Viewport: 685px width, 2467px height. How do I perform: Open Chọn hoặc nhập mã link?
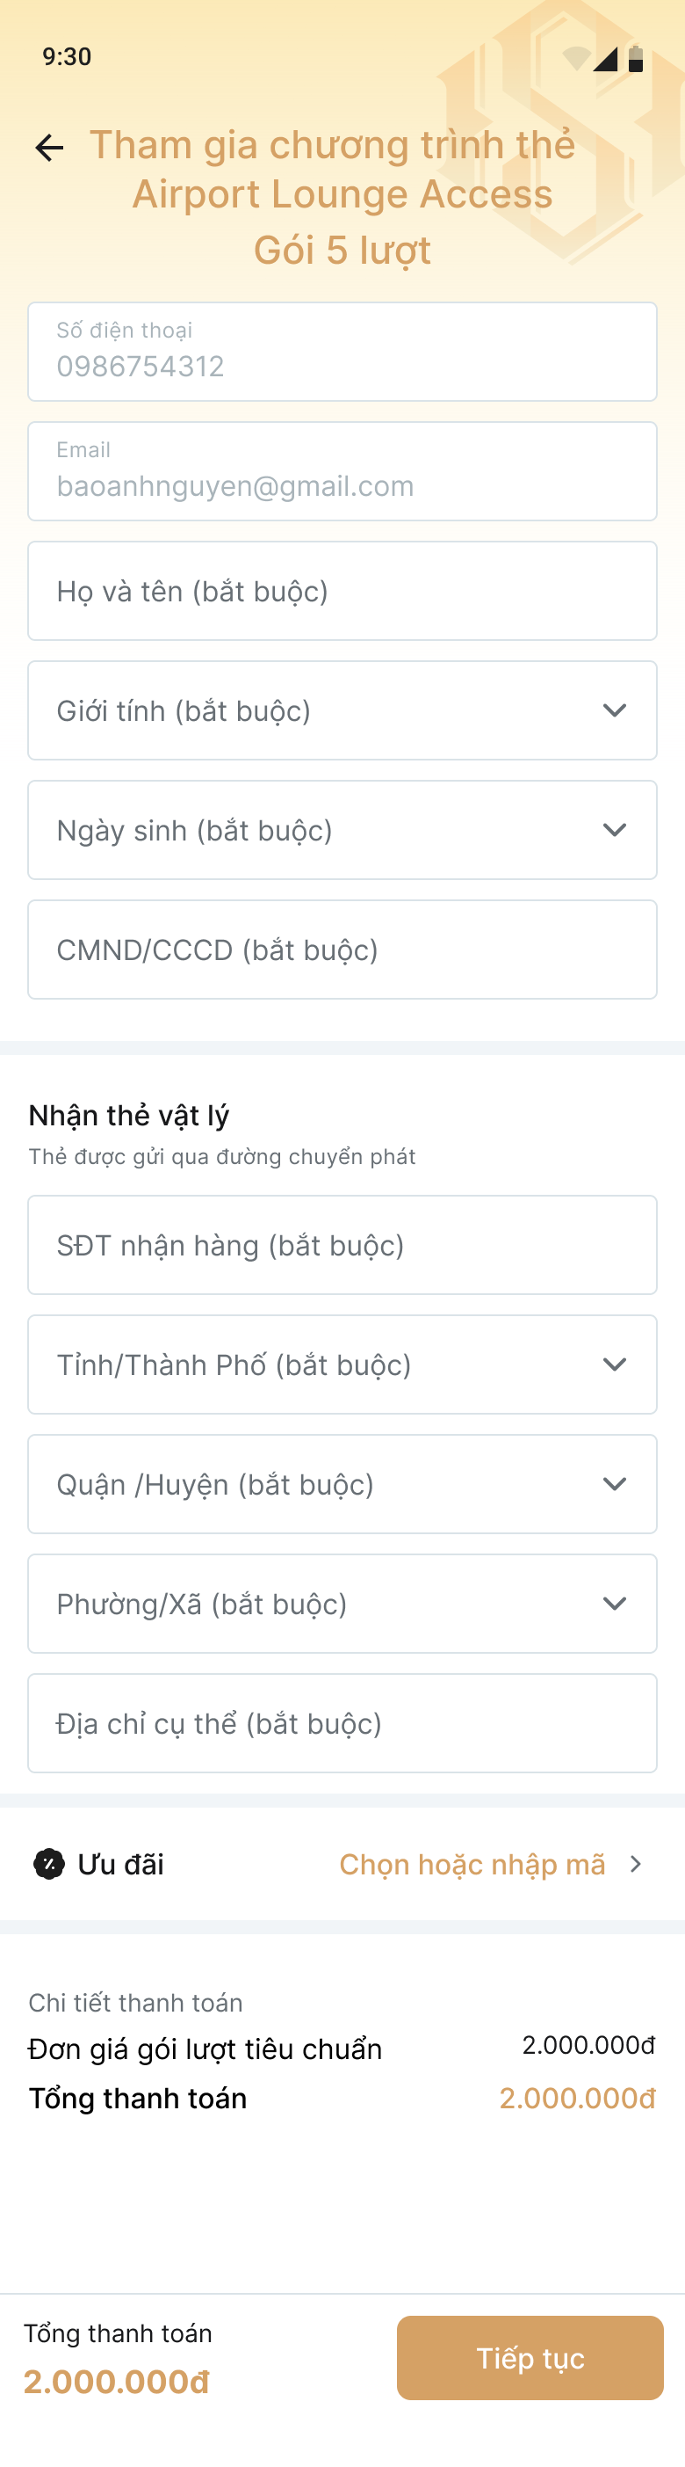point(472,1865)
